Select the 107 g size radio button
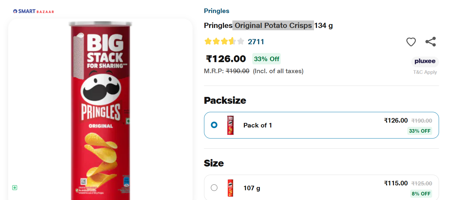The width and height of the screenshot is (471, 200). pos(214,188)
